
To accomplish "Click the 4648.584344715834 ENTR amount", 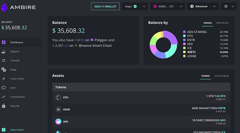I will click(208, 108).
